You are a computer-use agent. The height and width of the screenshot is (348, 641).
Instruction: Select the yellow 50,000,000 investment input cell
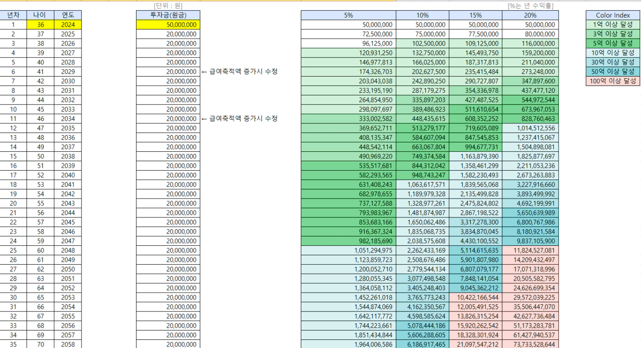point(168,25)
